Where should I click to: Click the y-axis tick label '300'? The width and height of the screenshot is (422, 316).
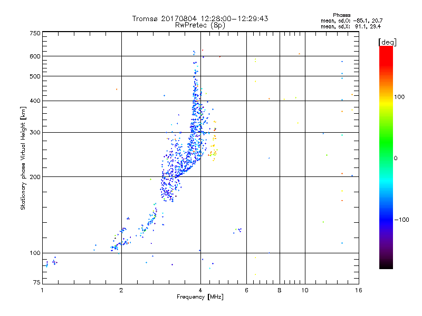(35, 133)
